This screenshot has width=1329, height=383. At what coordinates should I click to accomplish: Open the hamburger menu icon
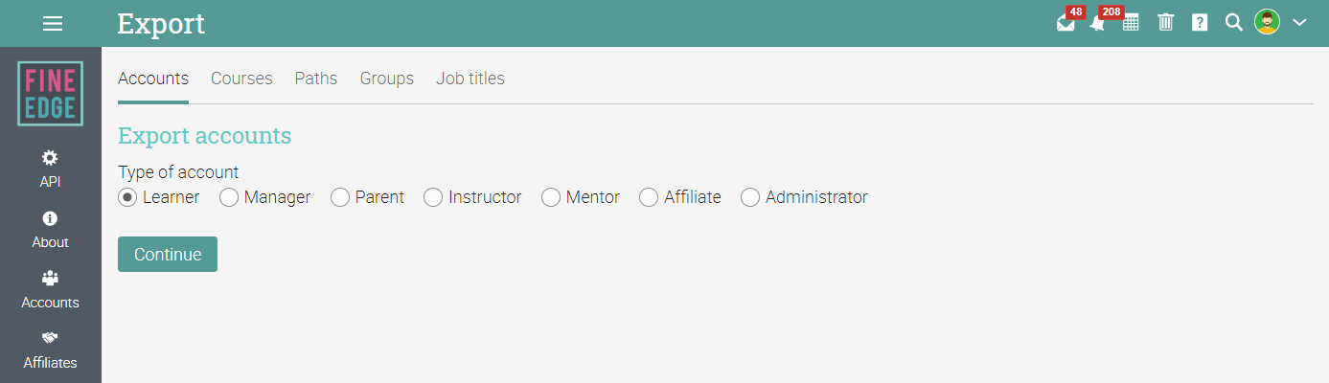coord(53,23)
